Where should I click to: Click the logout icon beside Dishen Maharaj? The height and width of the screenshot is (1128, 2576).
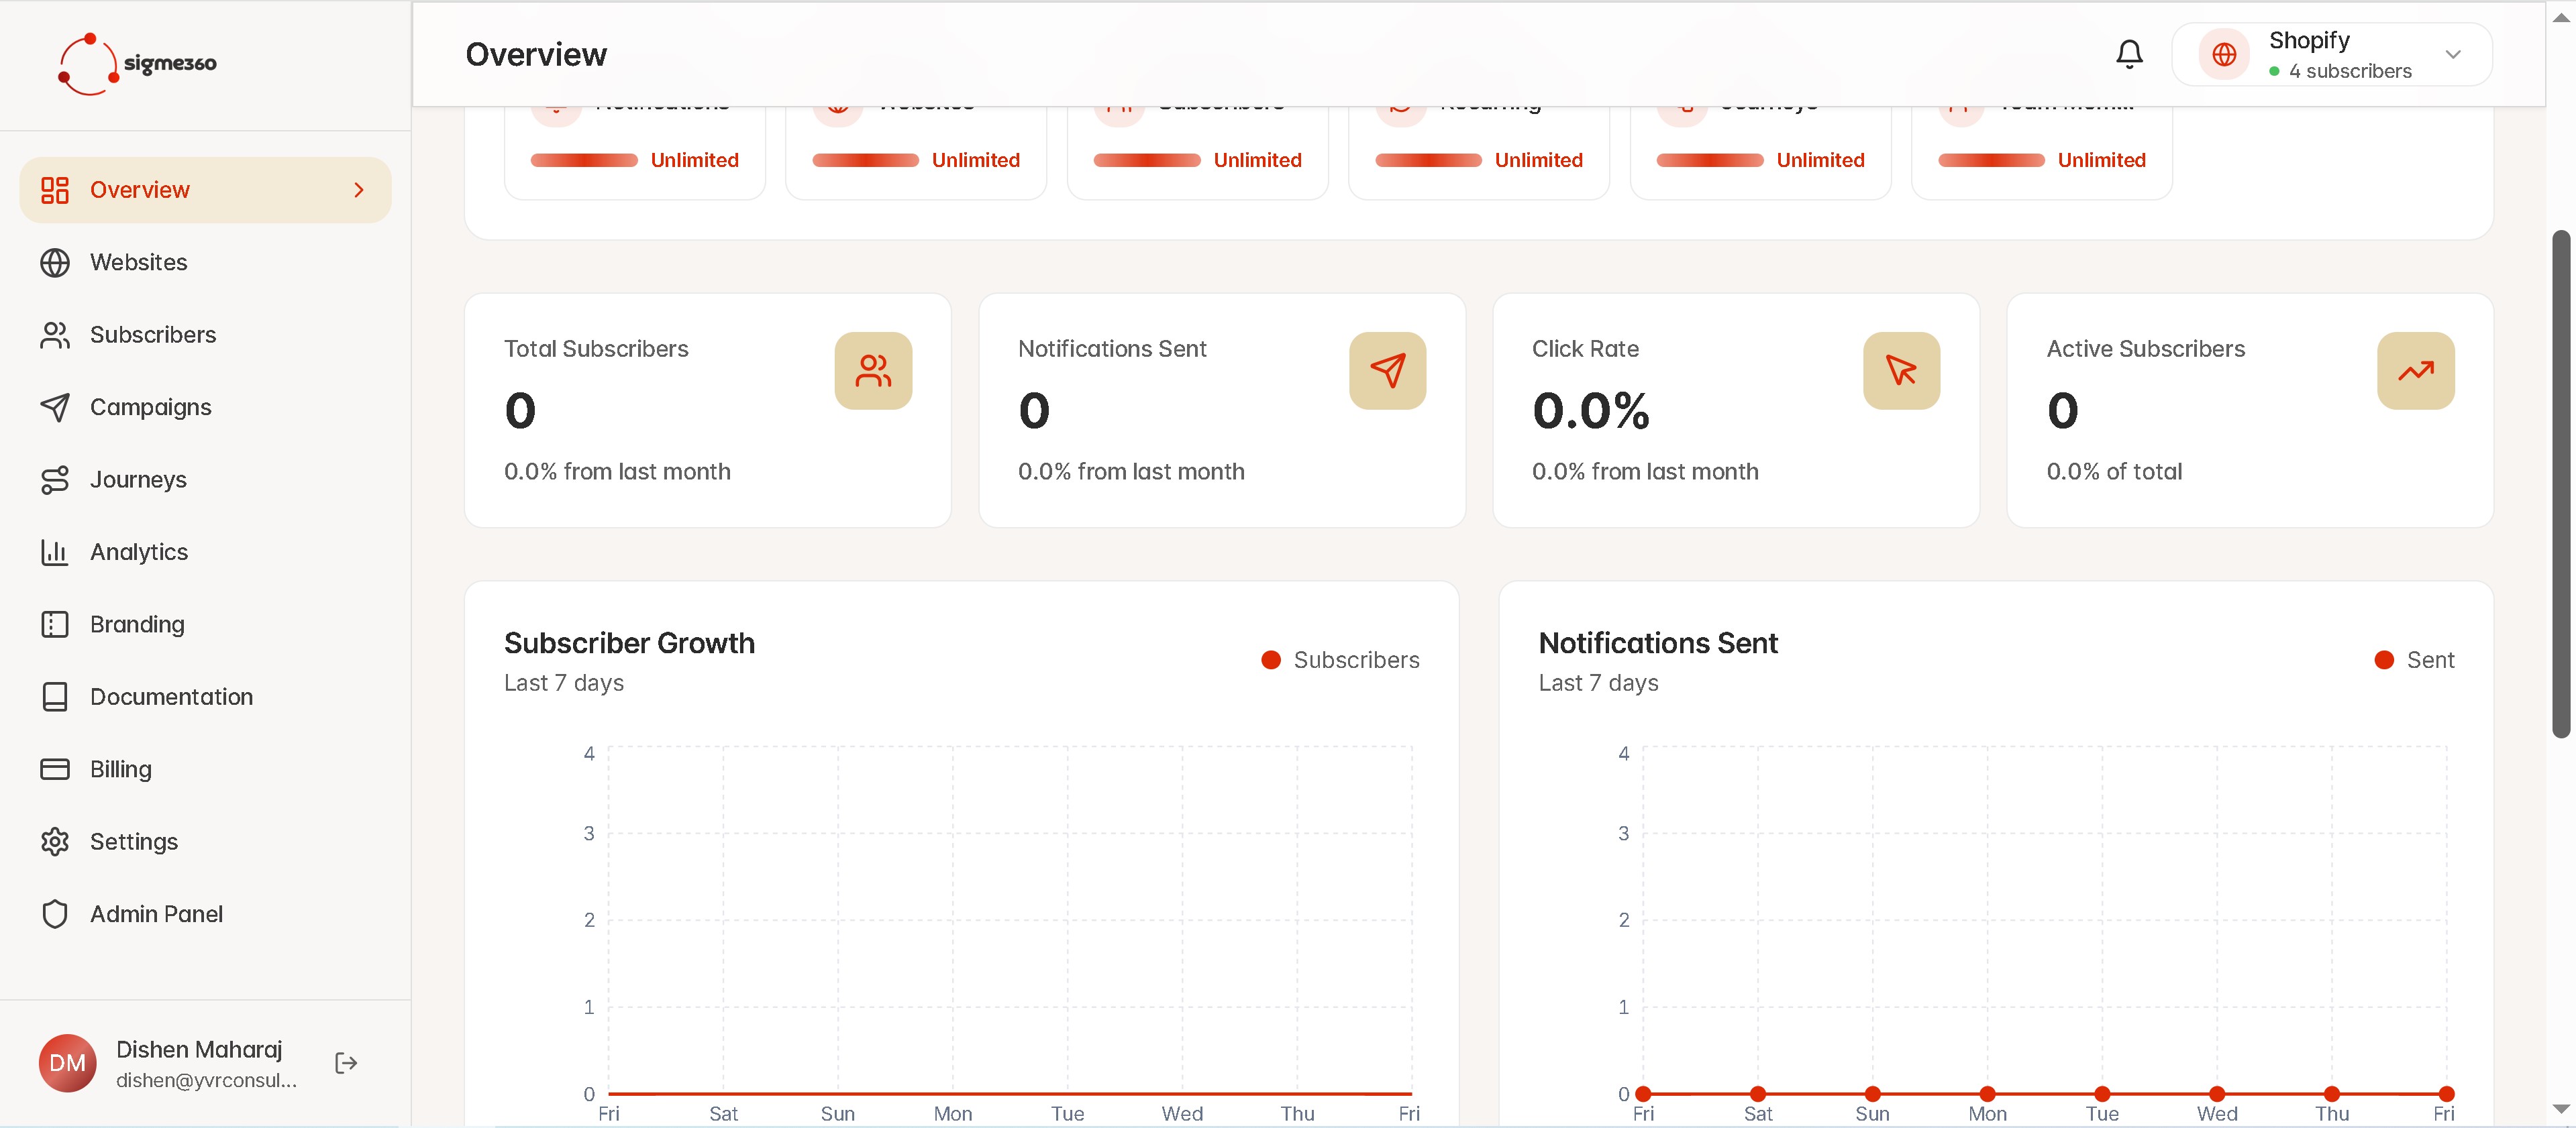[346, 1062]
